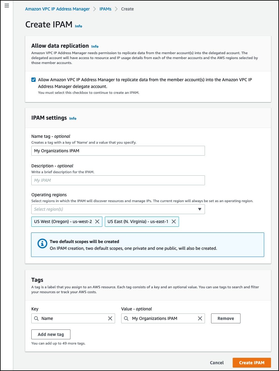
Task: Open the Info link beside Create IPAM heading
Action: tap(78, 26)
